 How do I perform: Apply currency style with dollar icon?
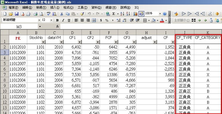click(x=101, y=20)
